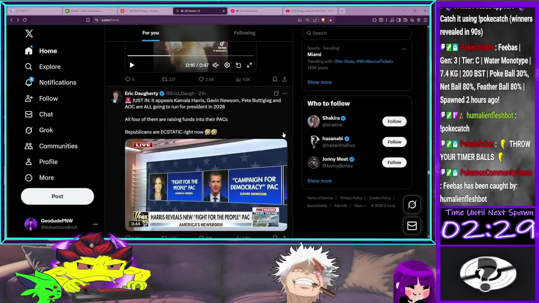Open the floating messages envelope button
Screen dimensions: 539x303
coord(412,226)
